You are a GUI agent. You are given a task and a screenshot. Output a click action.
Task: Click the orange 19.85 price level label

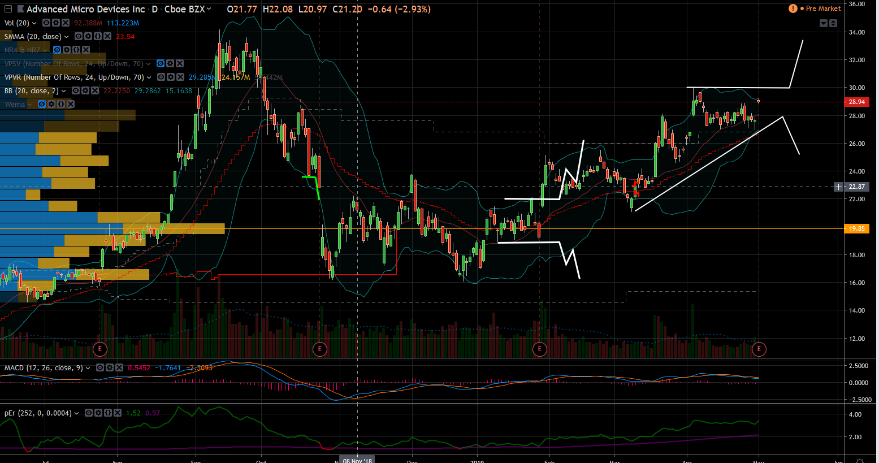[856, 228]
